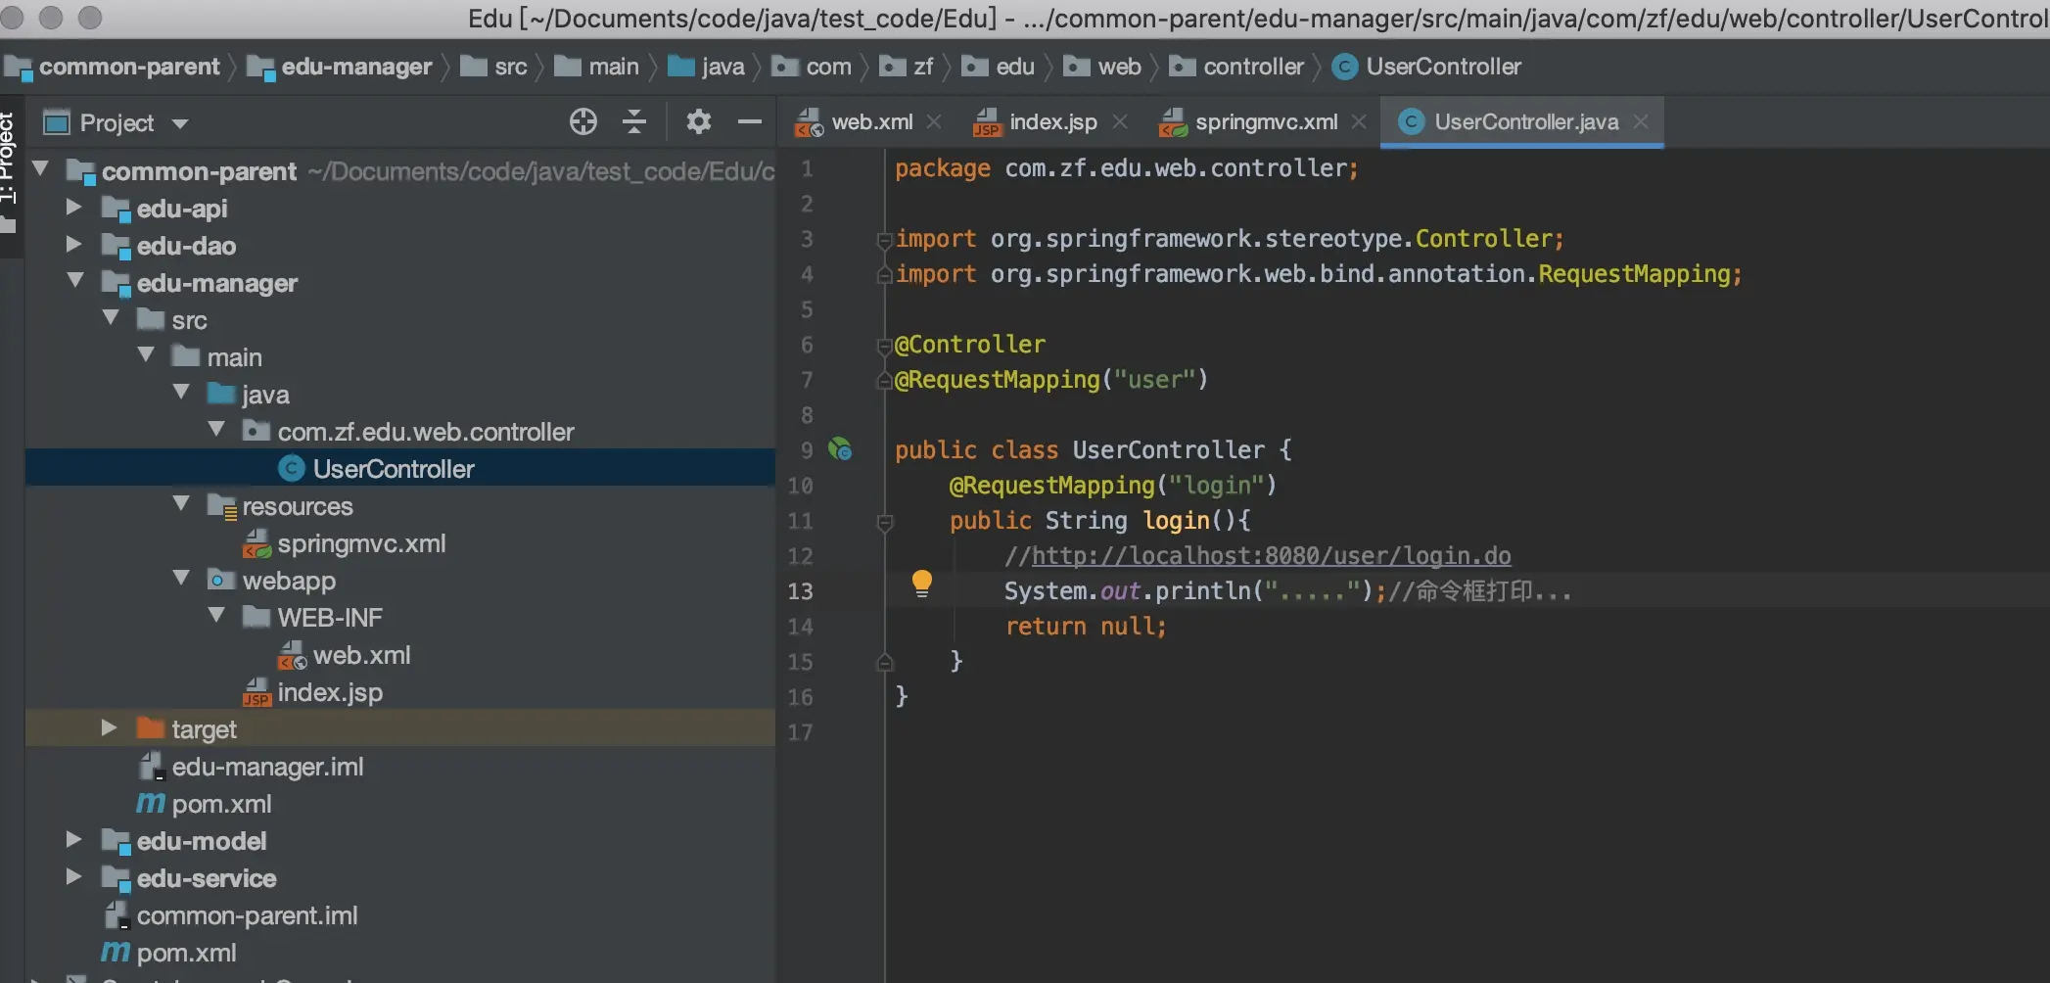Screen dimensions: 2050x983
Task: Hide the Project panel with minus icon
Action: click(x=749, y=122)
